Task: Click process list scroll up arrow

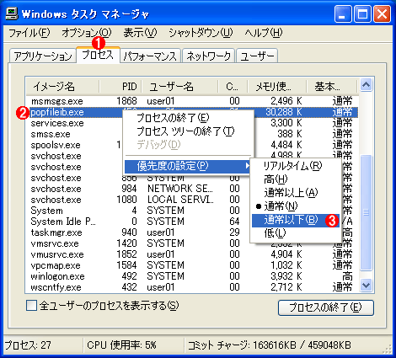Action: click(367, 85)
